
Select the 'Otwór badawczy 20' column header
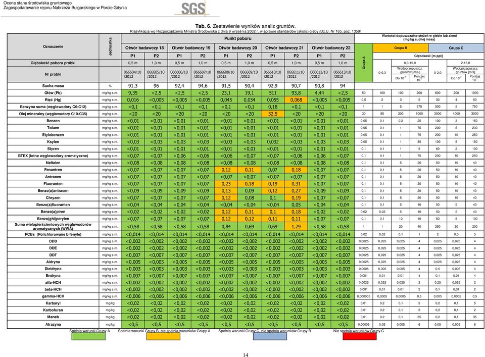[237, 48]
